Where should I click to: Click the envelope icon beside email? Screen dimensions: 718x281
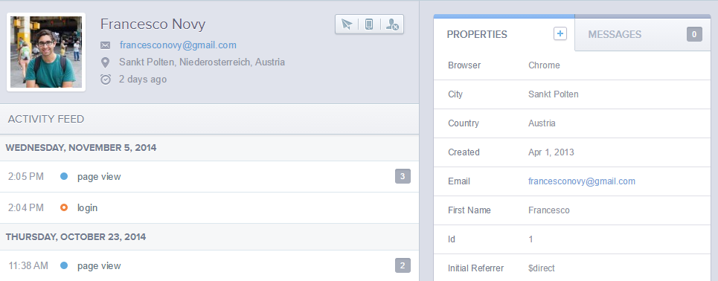click(106, 45)
